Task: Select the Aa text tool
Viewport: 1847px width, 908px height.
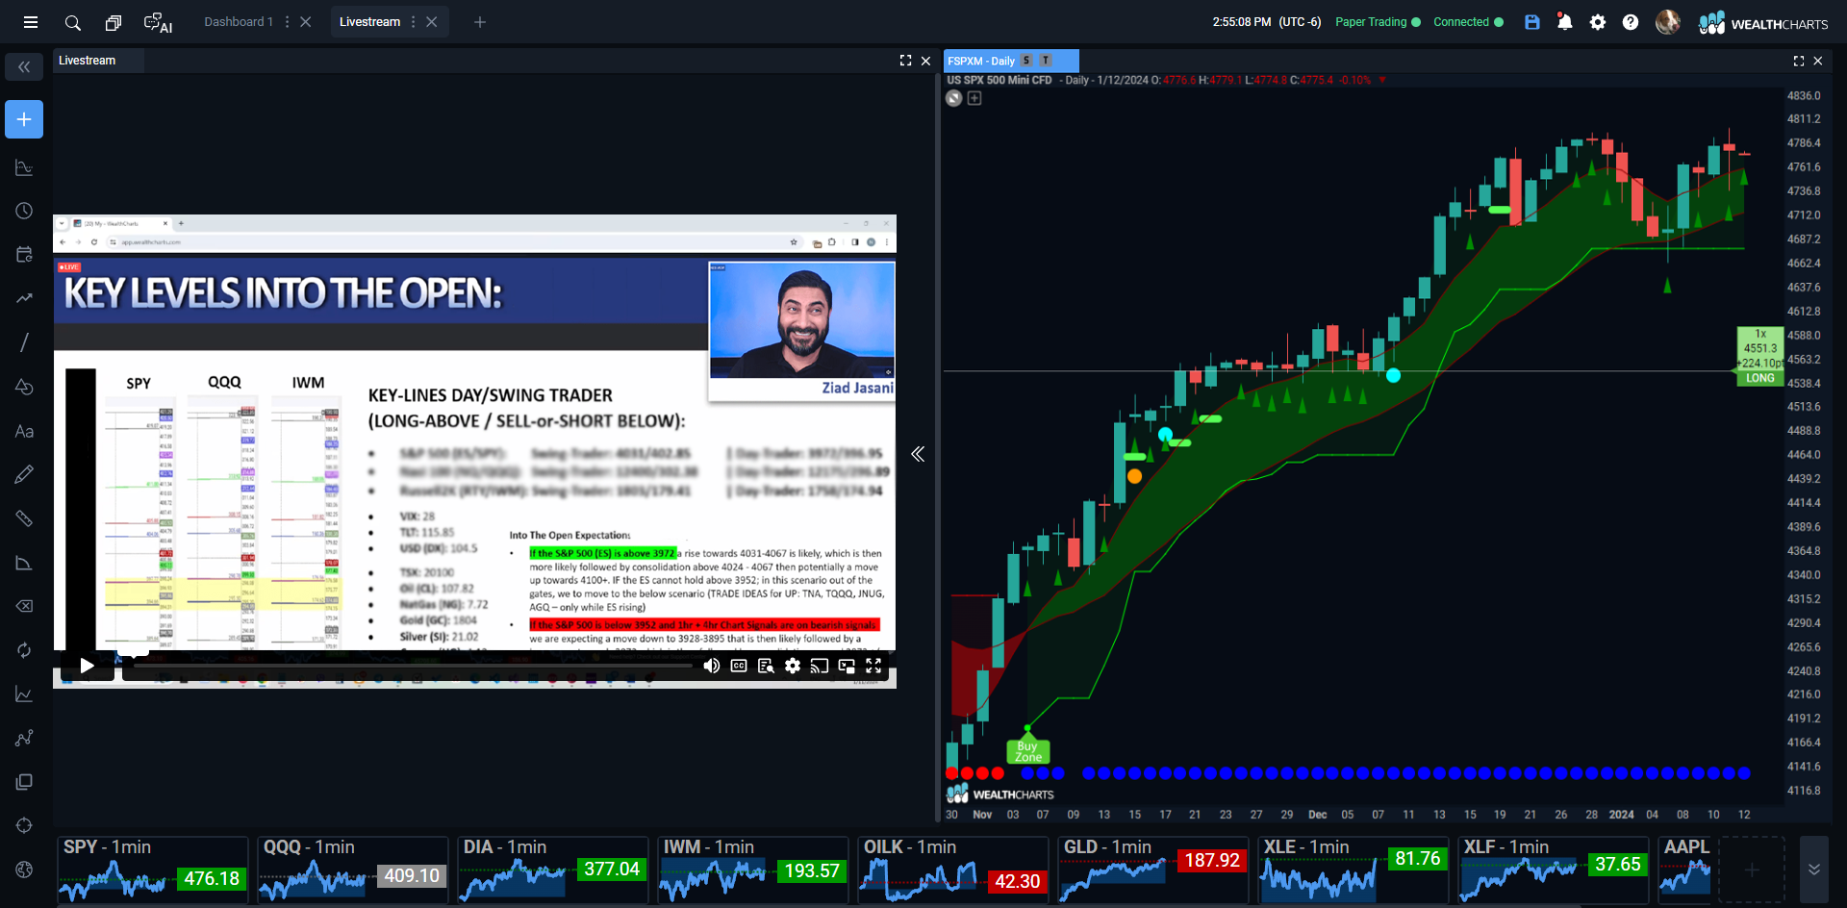Action: click(24, 431)
